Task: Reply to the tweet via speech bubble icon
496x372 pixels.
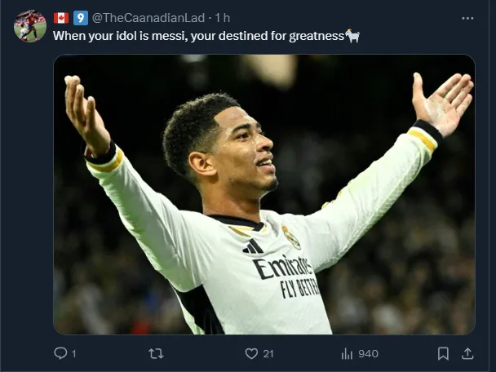Action: point(60,353)
